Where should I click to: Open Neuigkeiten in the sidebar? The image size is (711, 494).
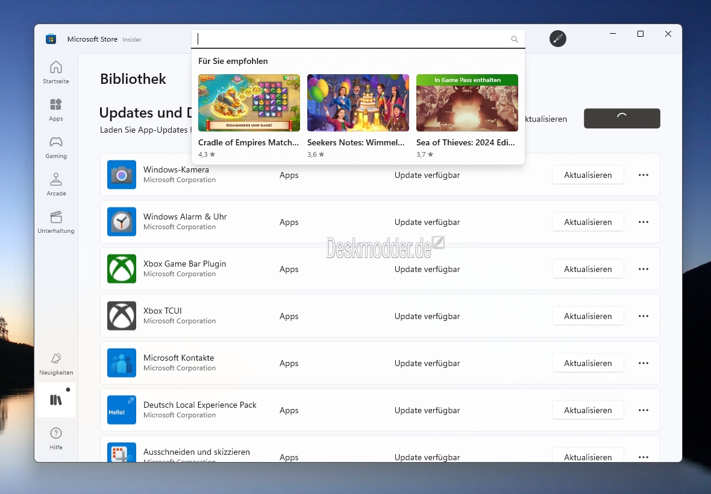[x=56, y=364]
